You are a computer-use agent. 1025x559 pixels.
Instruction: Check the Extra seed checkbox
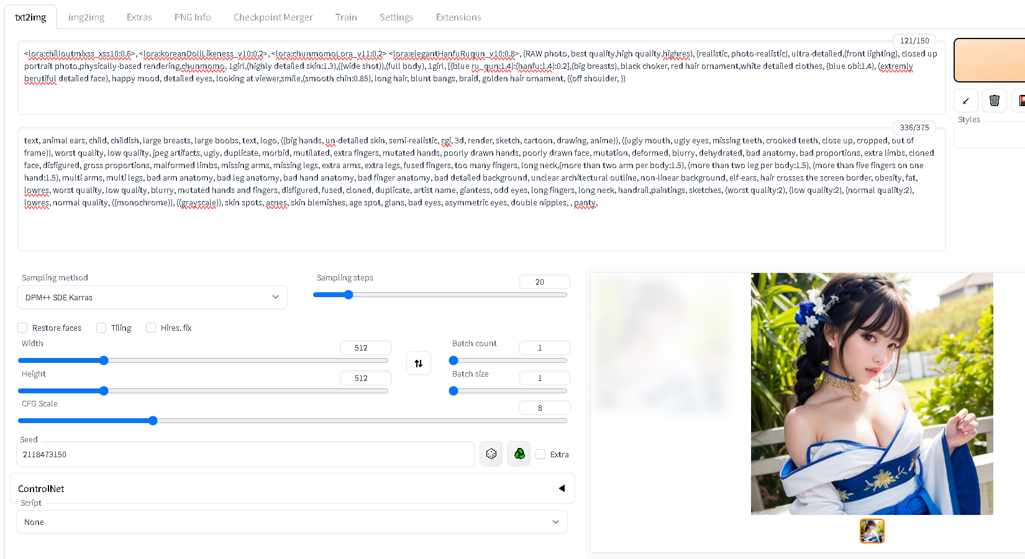pyautogui.click(x=540, y=454)
